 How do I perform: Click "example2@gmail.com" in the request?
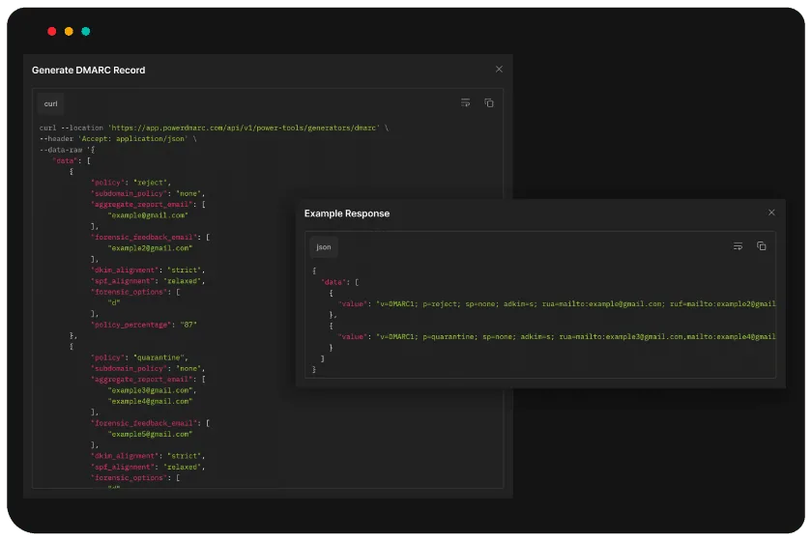pos(150,248)
